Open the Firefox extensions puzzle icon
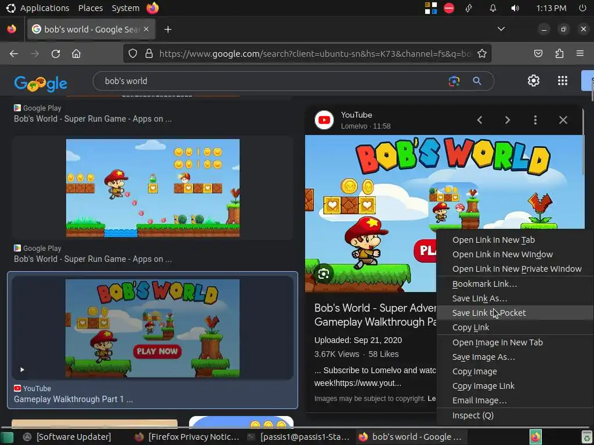Image resolution: width=594 pixels, height=445 pixels. (559, 54)
